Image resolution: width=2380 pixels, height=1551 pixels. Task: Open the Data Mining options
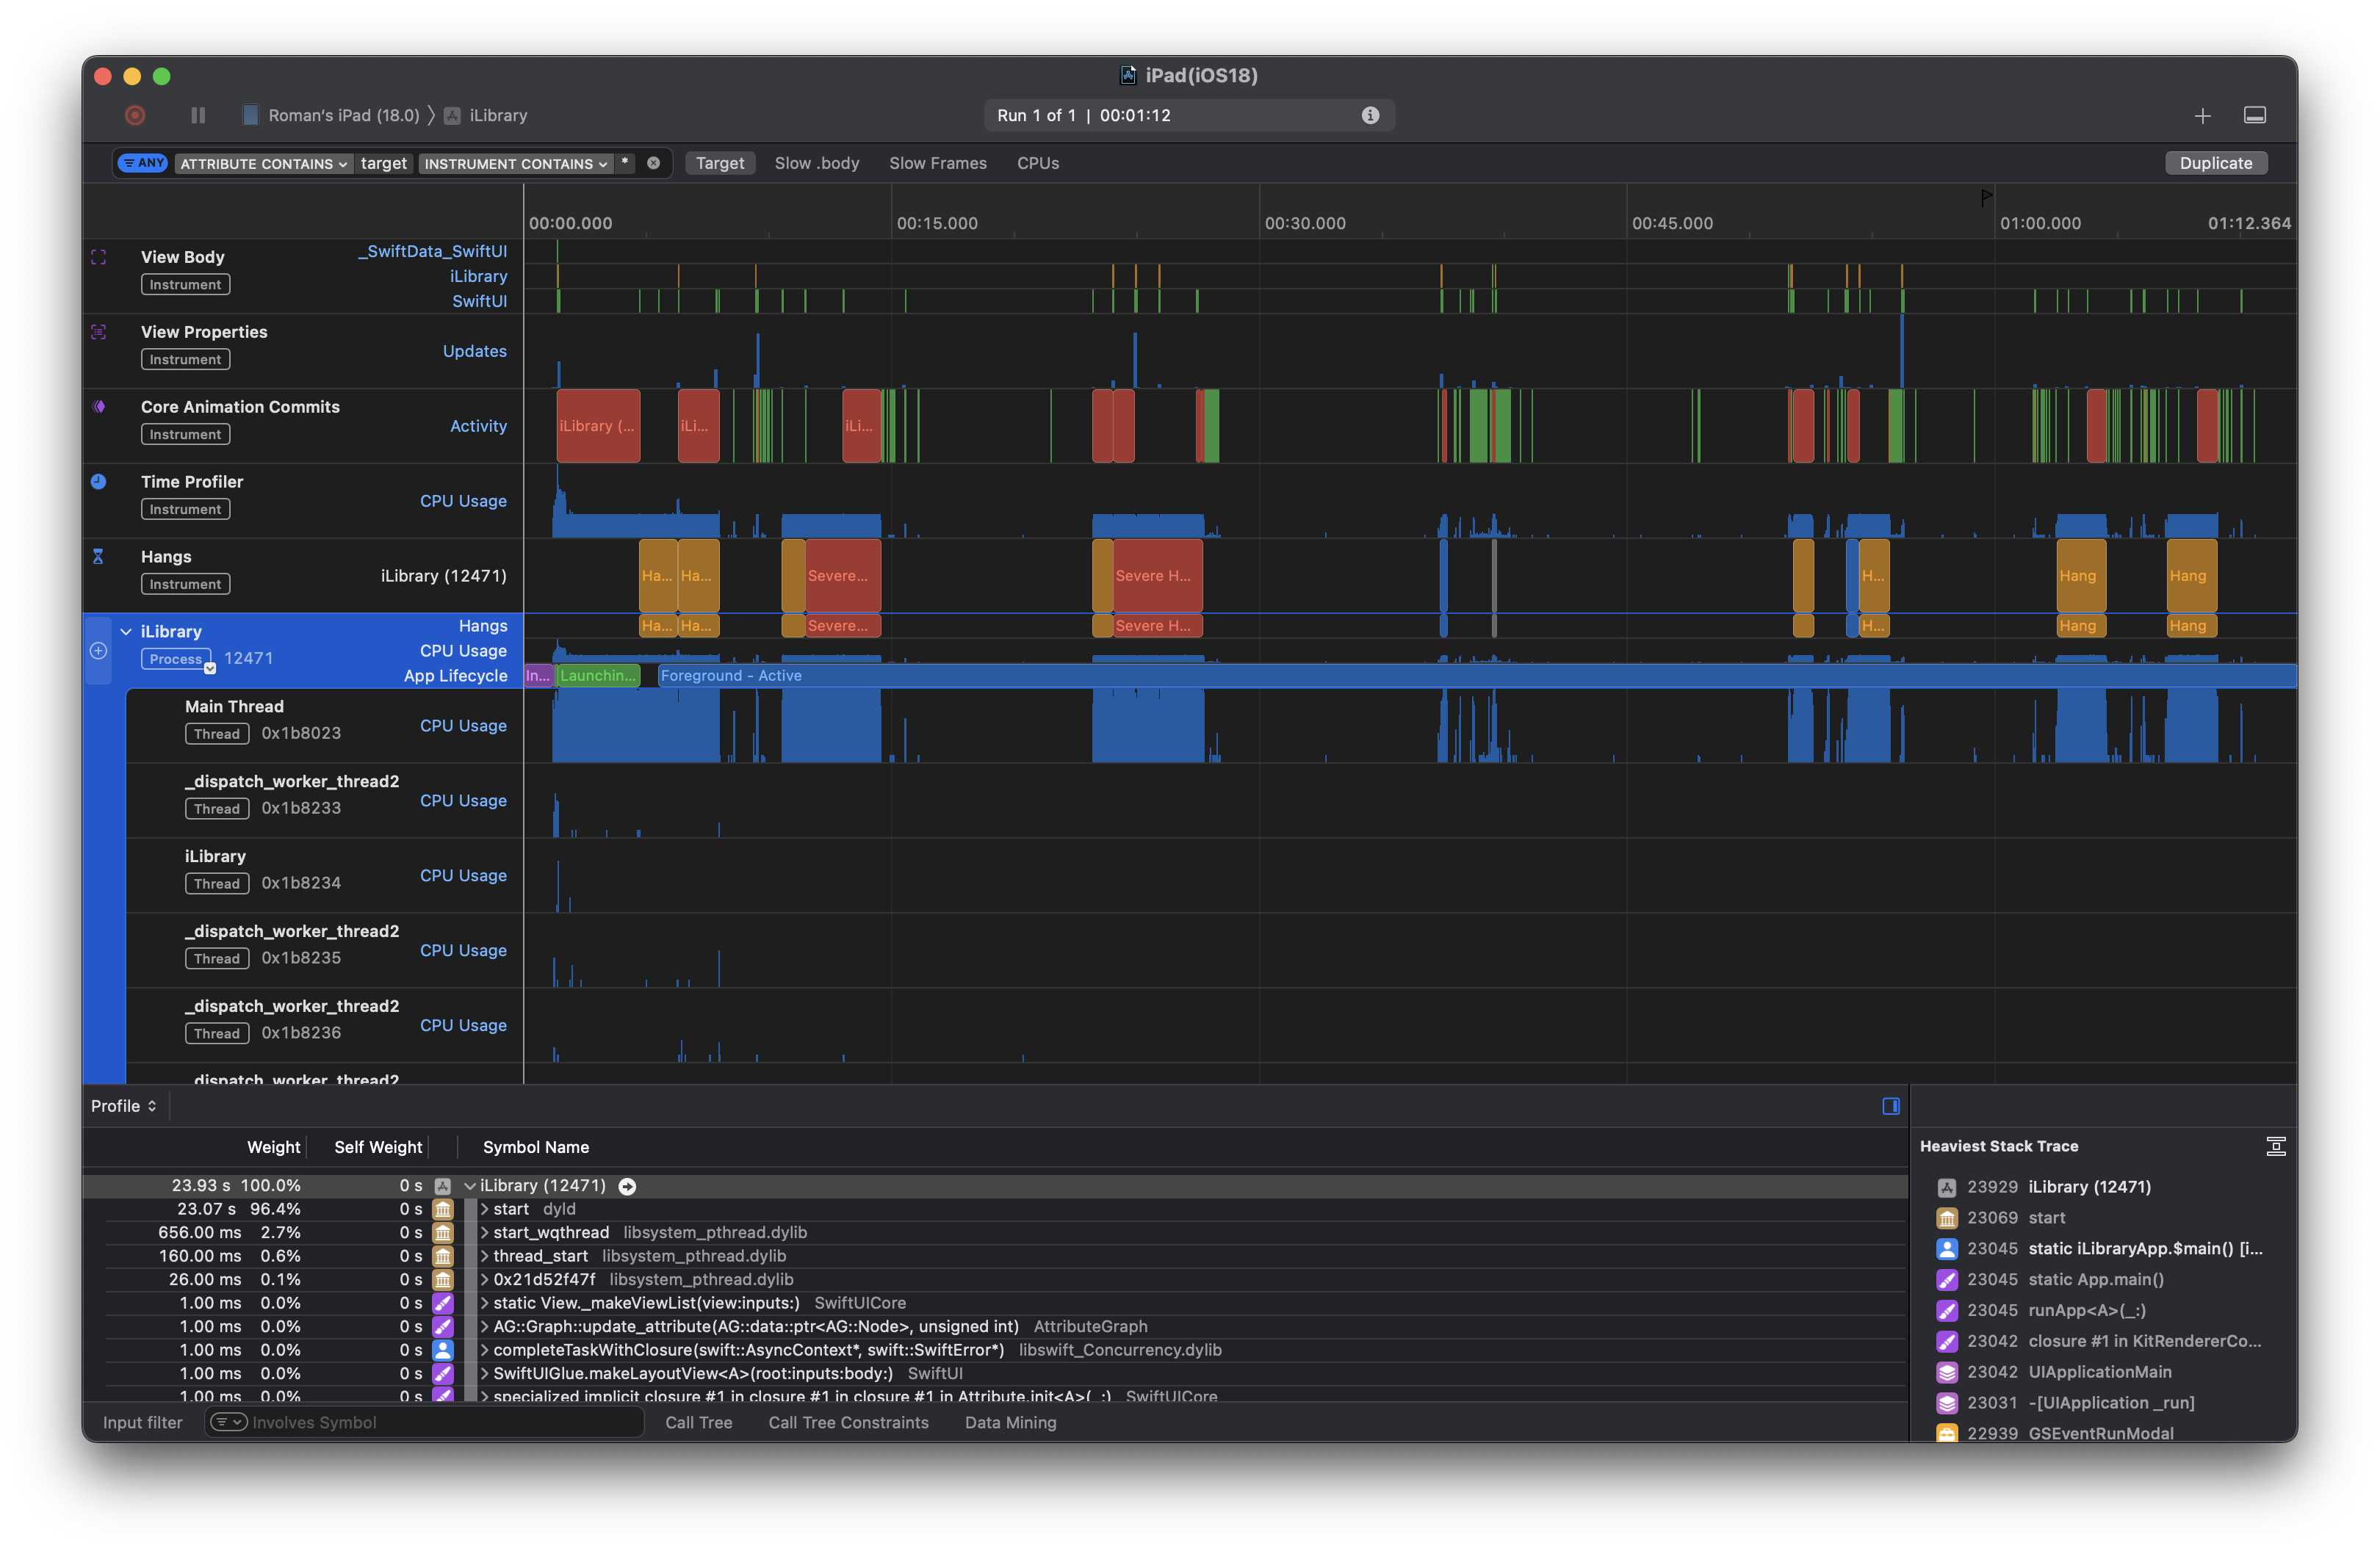(x=1010, y=1422)
